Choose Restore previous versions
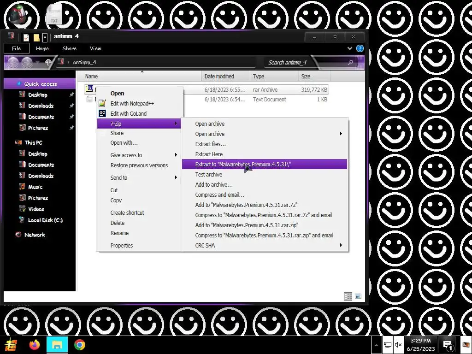The height and width of the screenshot is (354, 472). (139, 165)
